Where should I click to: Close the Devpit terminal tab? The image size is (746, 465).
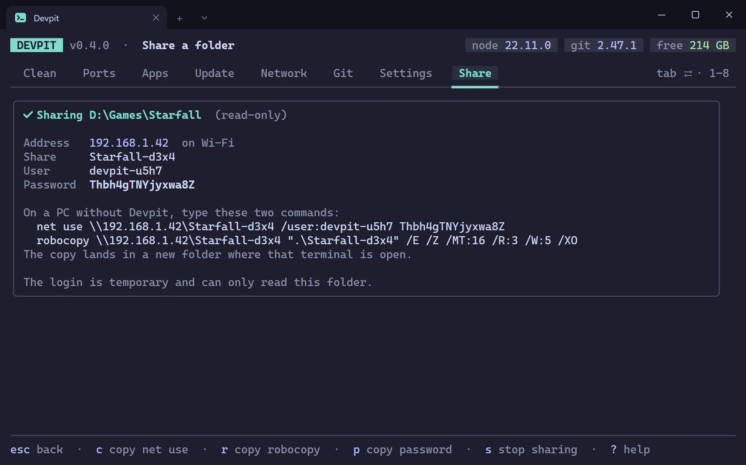click(156, 18)
